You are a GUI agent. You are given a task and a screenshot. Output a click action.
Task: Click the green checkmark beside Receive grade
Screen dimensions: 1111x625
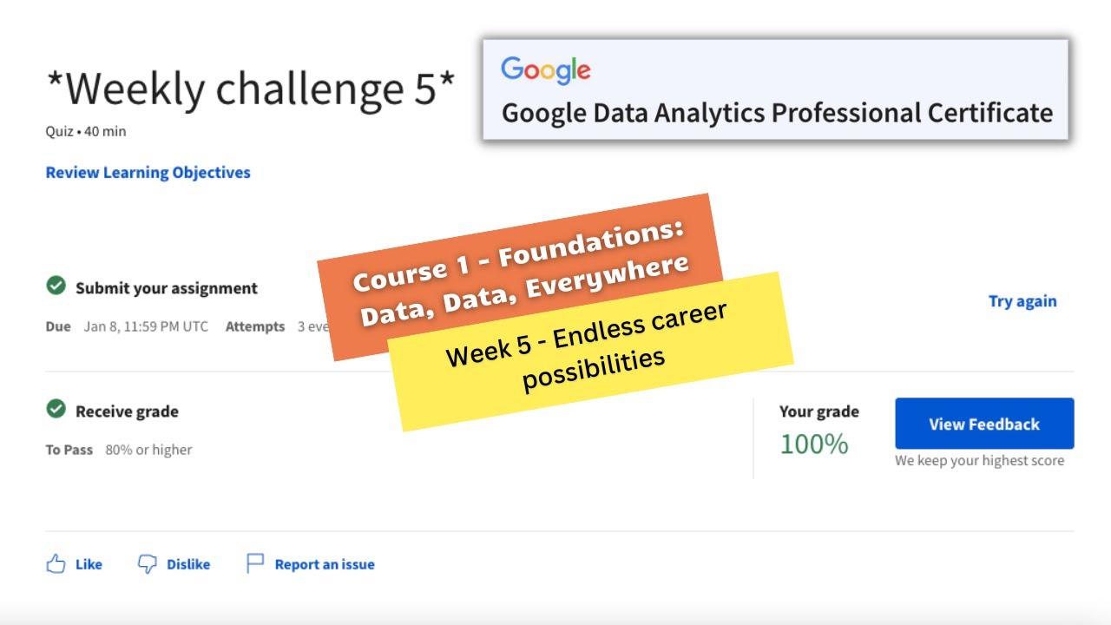pyautogui.click(x=56, y=409)
